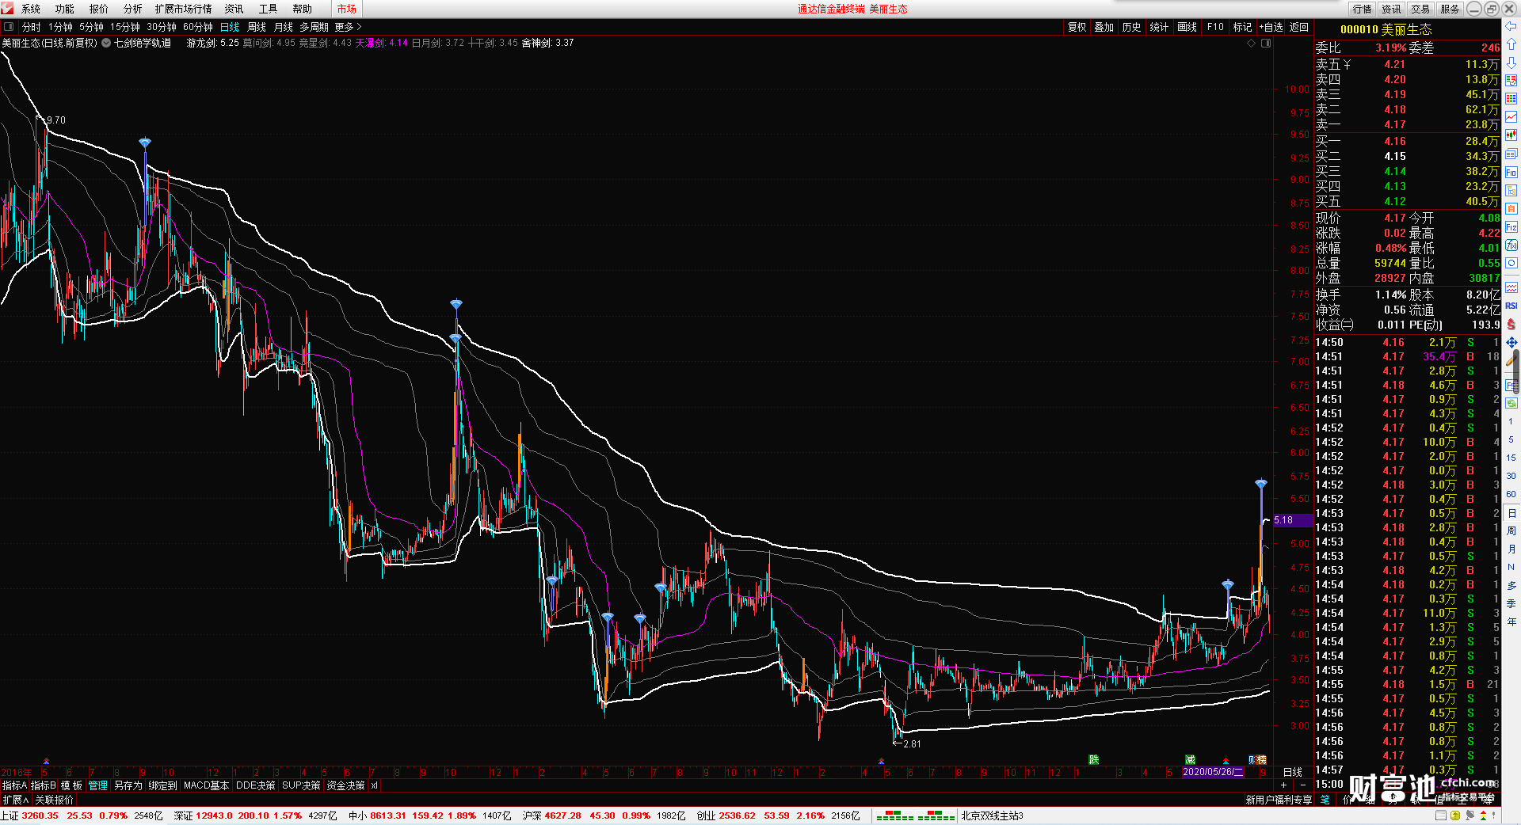Click the 行情 button in title bar
This screenshot has width=1521, height=825.
tap(1363, 9)
